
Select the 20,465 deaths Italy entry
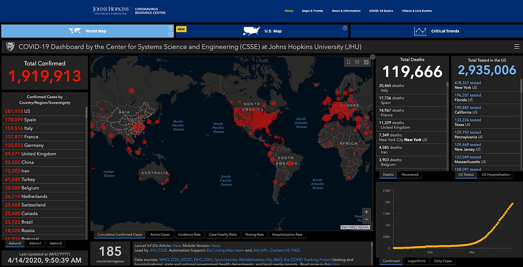click(411, 88)
